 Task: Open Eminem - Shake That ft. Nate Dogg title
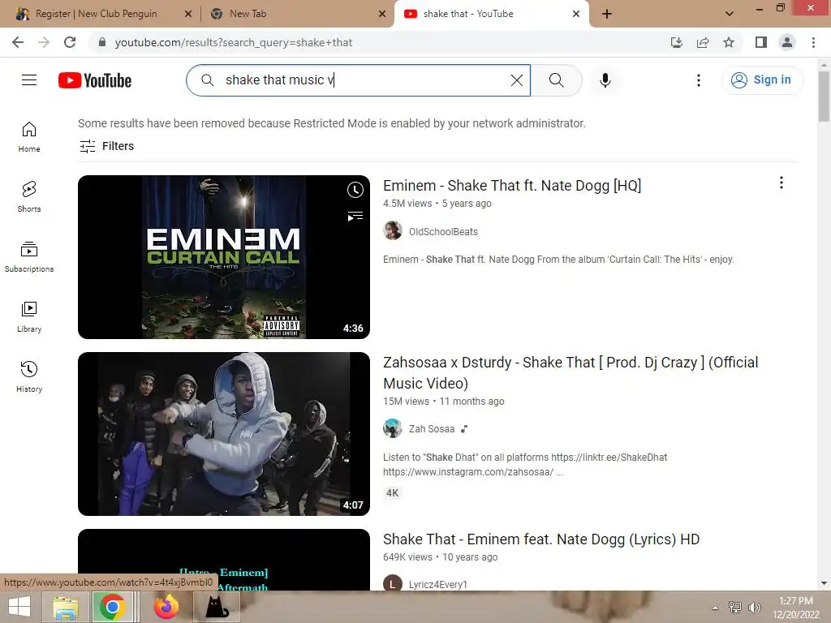(x=512, y=186)
